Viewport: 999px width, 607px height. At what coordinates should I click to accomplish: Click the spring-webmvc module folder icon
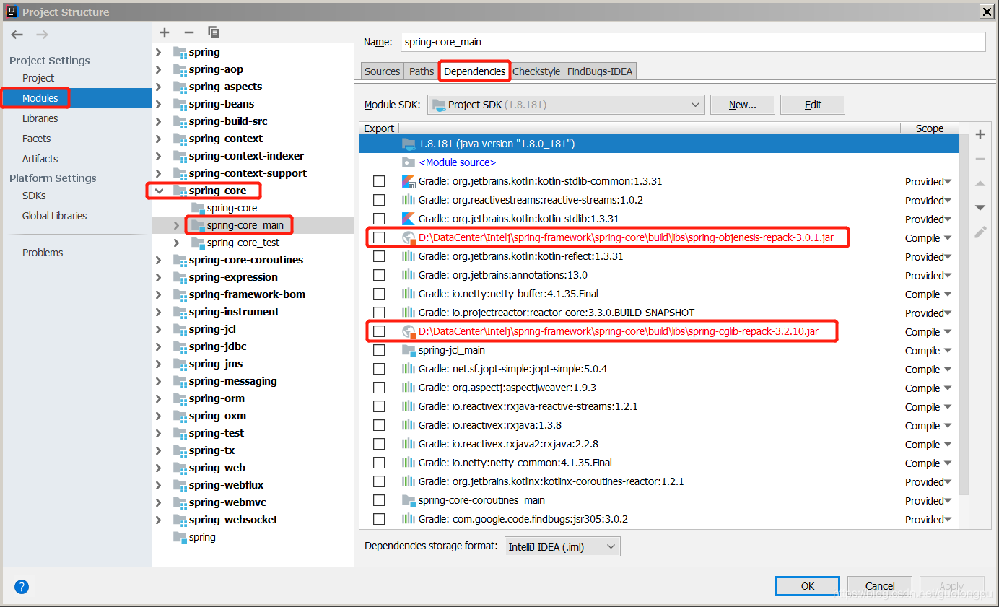(x=180, y=502)
